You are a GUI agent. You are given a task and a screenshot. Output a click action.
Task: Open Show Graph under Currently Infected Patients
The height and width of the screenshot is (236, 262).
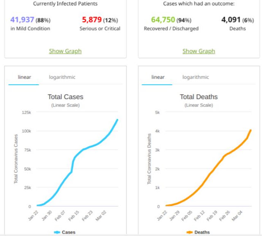pos(65,51)
